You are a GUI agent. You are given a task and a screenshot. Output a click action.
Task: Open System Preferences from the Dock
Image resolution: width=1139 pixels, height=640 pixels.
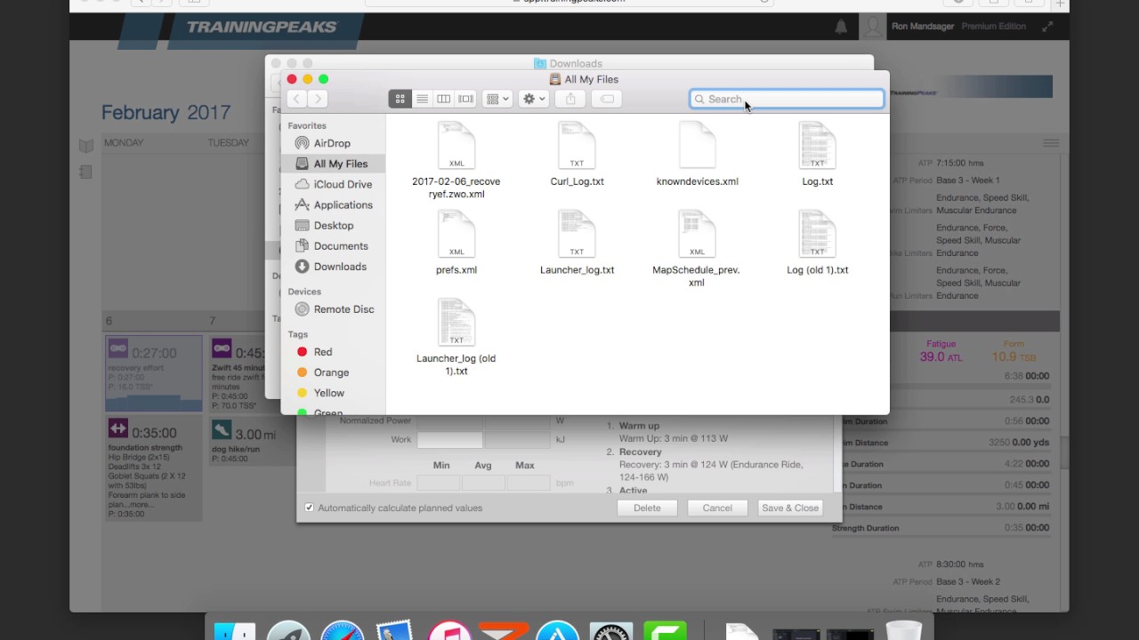coord(611,633)
